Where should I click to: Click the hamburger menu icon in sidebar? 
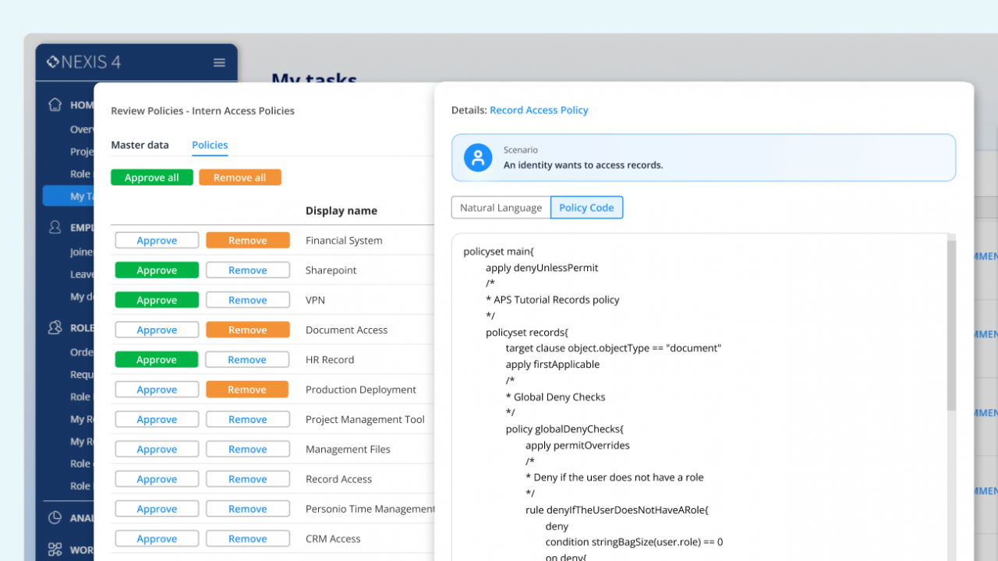coord(219,63)
